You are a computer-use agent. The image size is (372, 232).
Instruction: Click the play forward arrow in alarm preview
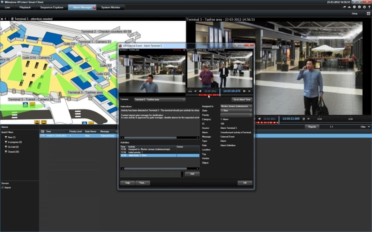coord(244,91)
